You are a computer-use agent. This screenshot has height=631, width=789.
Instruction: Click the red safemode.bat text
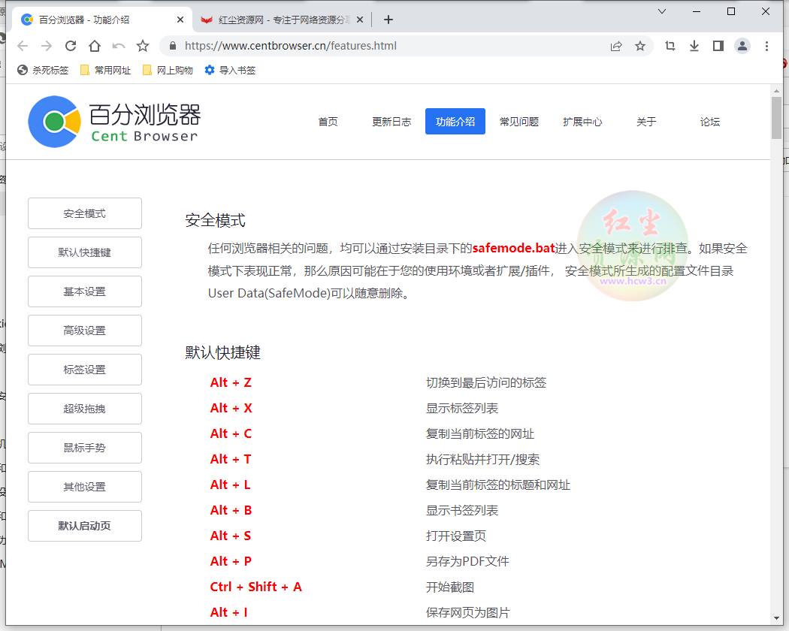(x=513, y=248)
